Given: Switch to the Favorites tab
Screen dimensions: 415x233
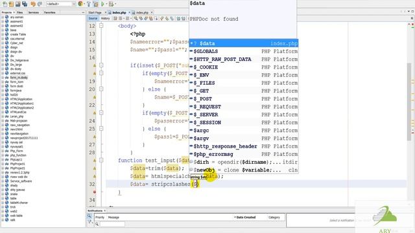Looking at the screenshot, I should [49, 12].
